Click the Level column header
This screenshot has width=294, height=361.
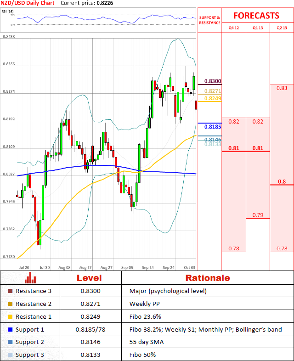click(89, 278)
